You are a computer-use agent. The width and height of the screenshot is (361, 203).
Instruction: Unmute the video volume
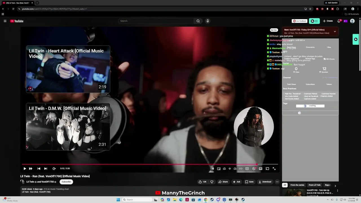pyautogui.click(x=54, y=169)
